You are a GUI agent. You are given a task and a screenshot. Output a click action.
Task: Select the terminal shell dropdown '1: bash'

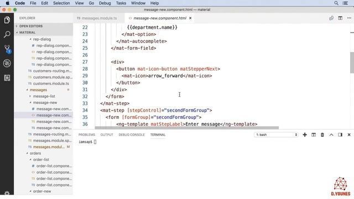[276, 135]
